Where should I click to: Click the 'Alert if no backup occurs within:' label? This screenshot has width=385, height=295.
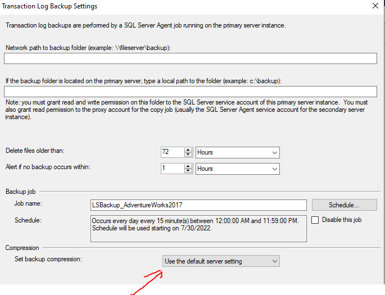tap(48, 167)
